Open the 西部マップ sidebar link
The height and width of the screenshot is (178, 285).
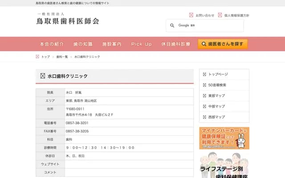click(x=216, y=117)
